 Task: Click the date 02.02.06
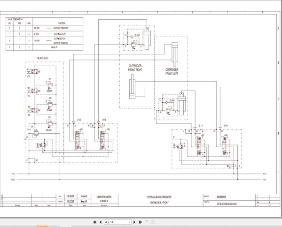70,202
